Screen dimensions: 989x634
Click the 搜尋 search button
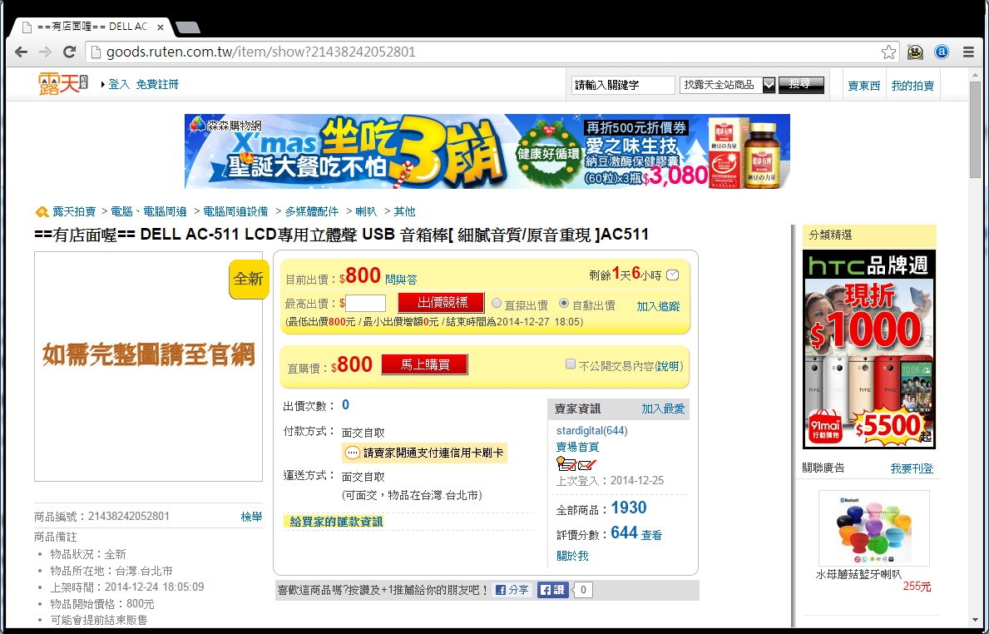click(801, 85)
